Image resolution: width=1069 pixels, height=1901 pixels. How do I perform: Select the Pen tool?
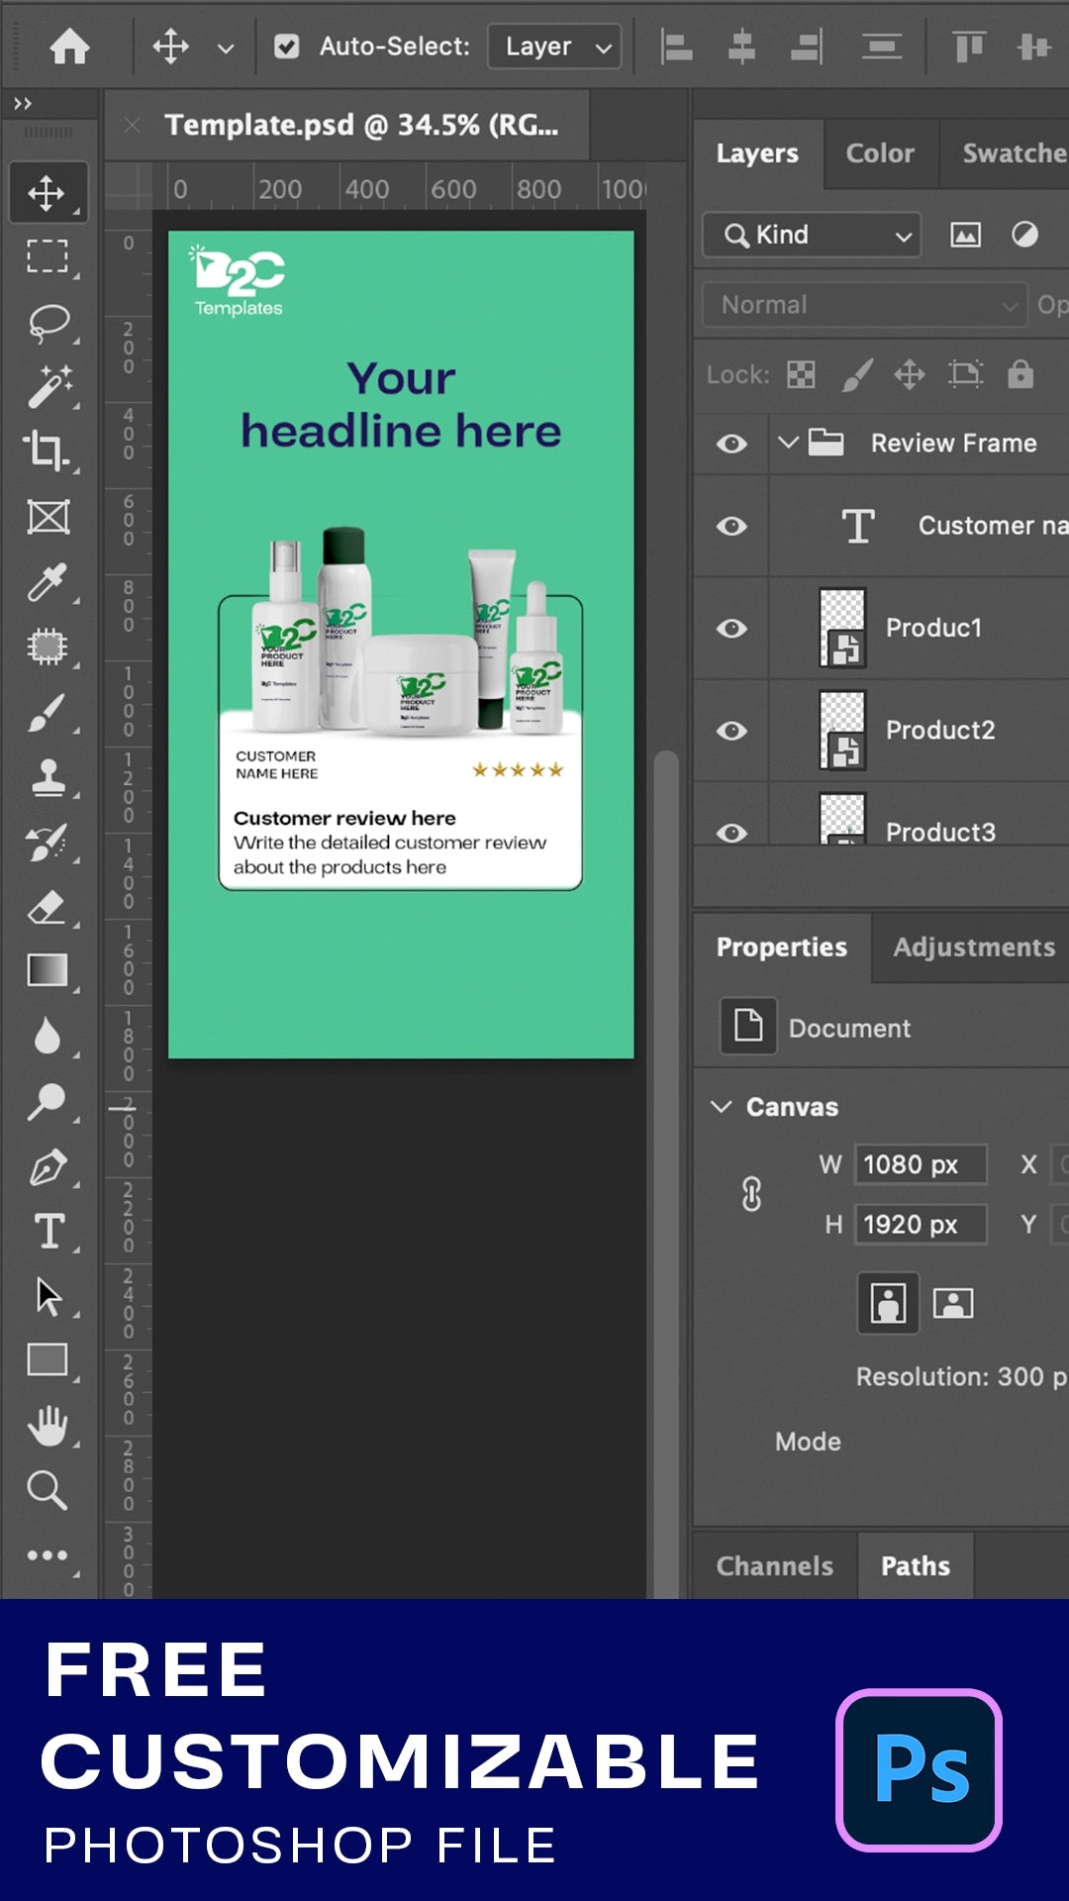[x=48, y=1168]
